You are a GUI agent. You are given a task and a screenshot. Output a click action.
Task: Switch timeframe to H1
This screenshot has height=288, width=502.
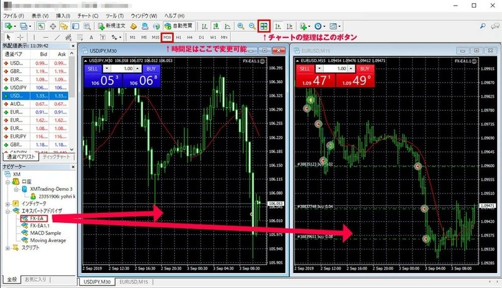tap(179, 38)
